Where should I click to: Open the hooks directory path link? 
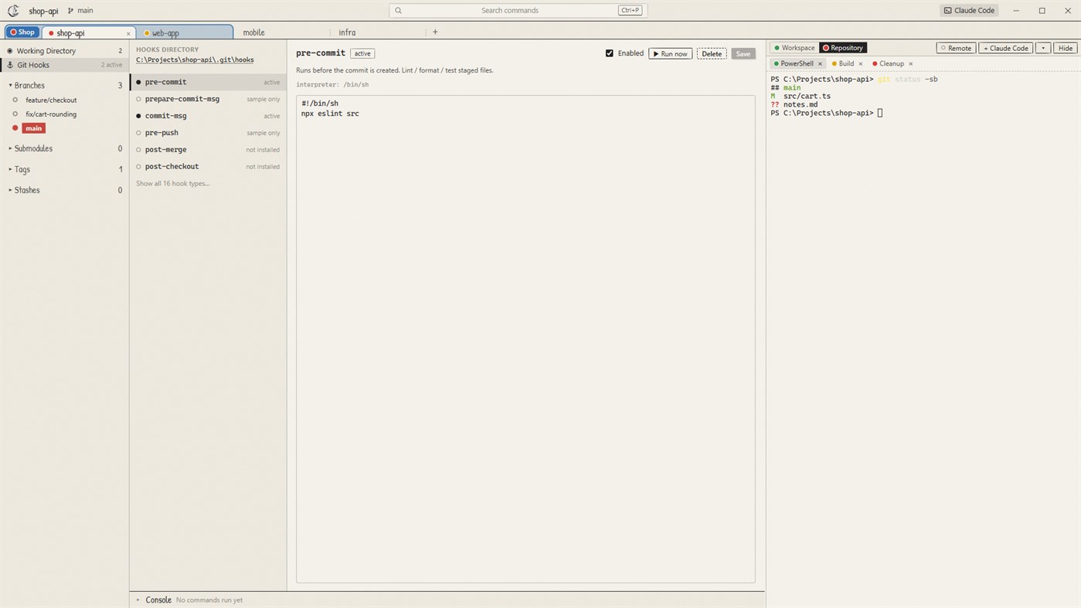point(195,59)
